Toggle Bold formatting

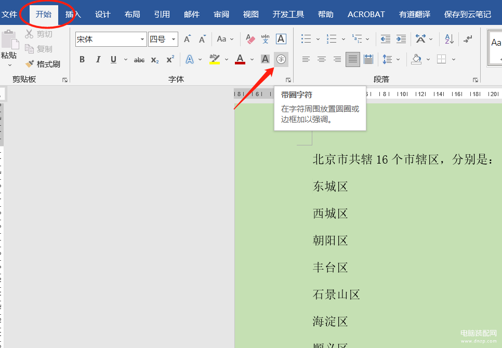[82, 60]
